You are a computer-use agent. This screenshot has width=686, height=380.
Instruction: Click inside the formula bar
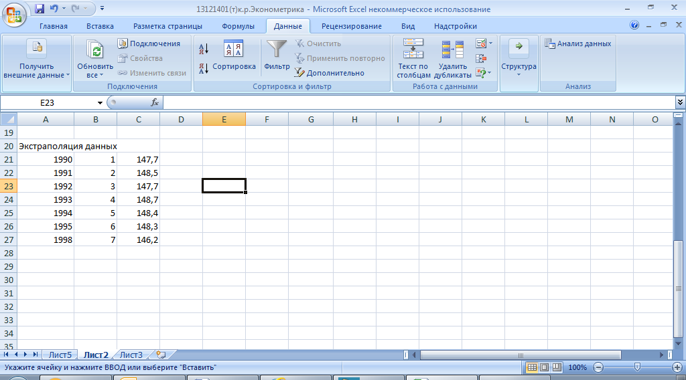click(419, 102)
